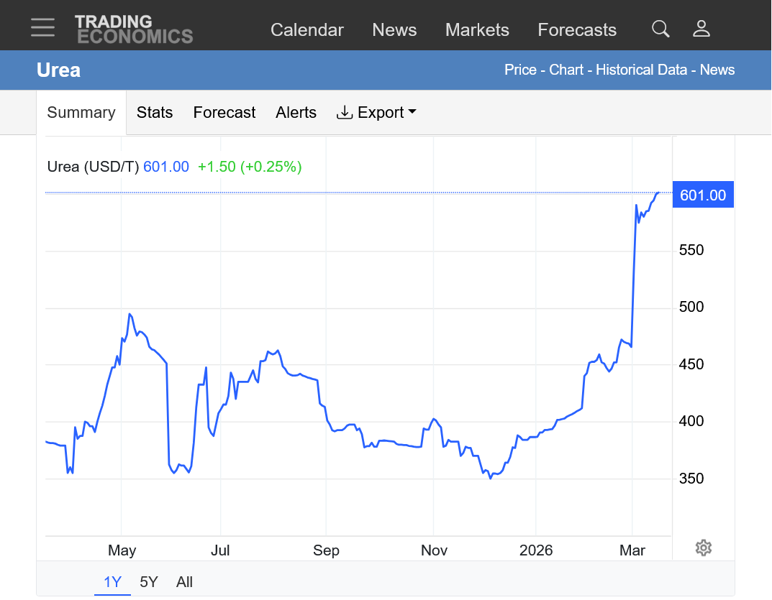The image size is (772, 600).
Task: Open chart settings gear icon
Action: [703, 548]
